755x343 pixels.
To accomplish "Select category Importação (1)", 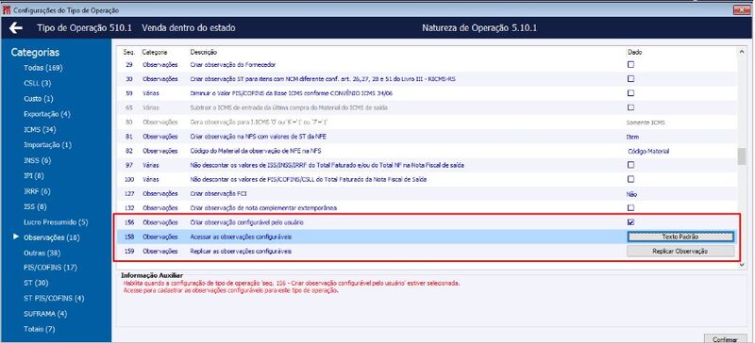I will click(48, 145).
